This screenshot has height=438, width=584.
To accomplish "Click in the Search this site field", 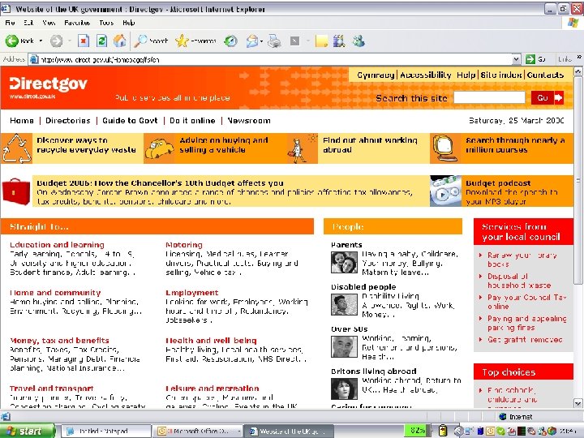I will [x=489, y=97].
